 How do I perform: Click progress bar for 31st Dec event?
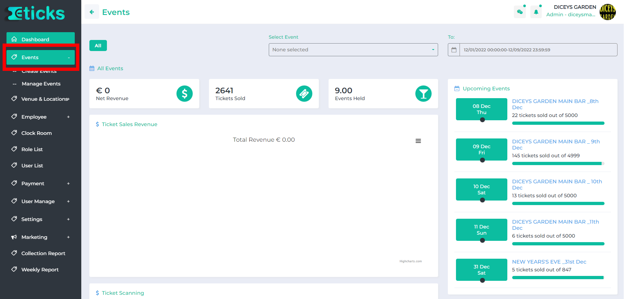(x=558, y=278)
